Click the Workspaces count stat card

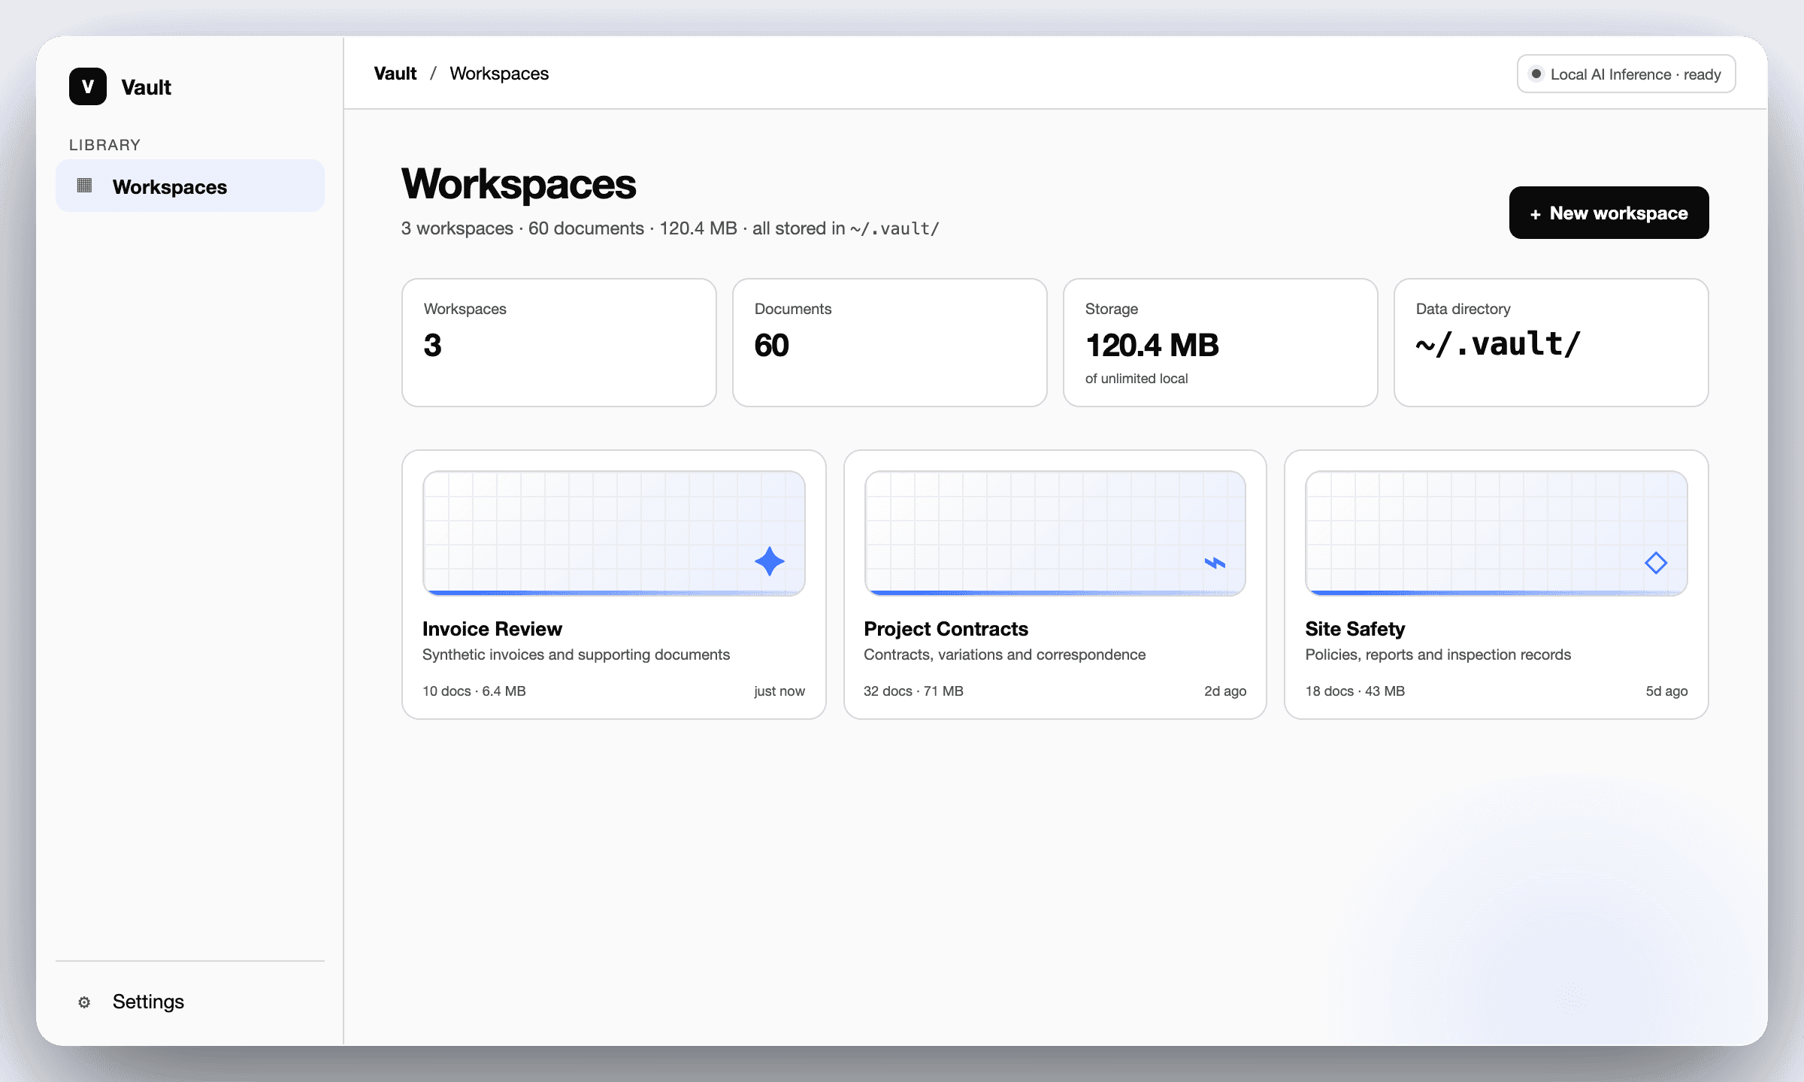point(559,343)
